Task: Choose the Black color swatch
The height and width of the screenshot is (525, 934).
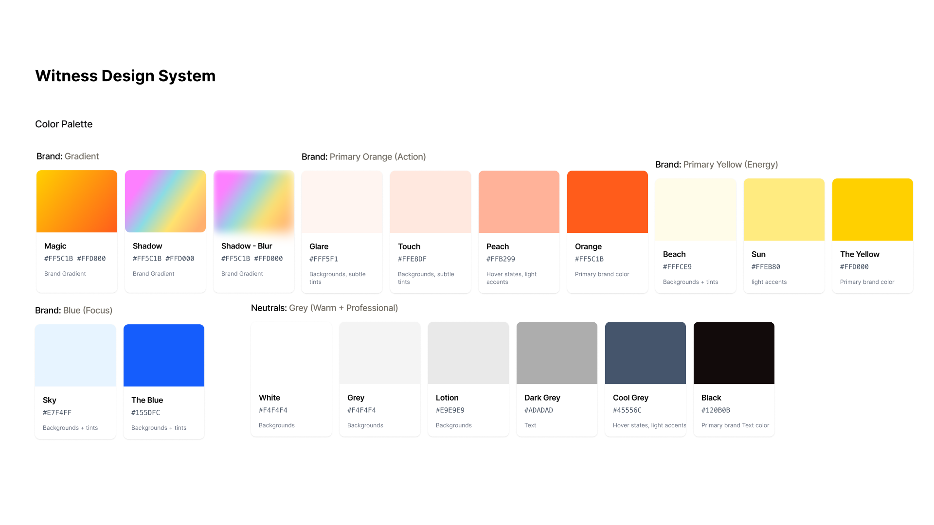Action: coord(734,353)
